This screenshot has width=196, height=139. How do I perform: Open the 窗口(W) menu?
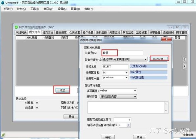click(48, 9)
